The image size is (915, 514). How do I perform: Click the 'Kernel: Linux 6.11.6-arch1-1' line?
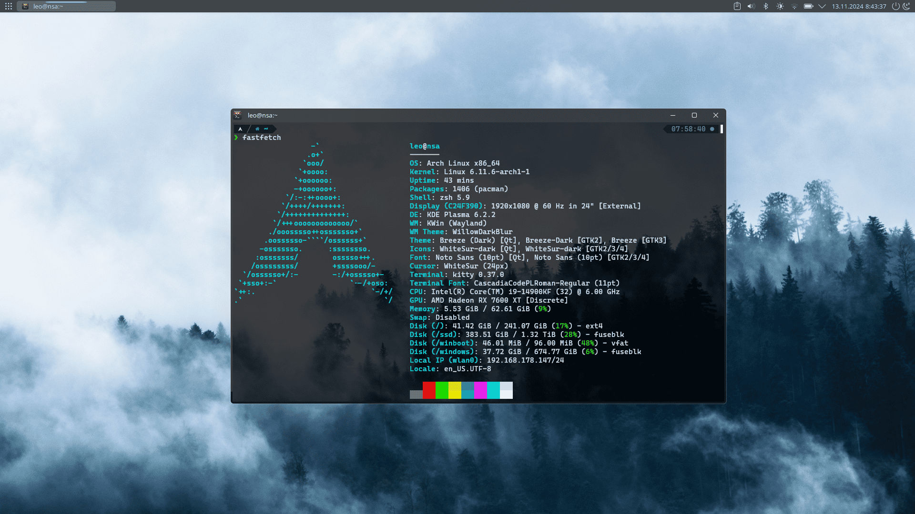click(x=469, y=172)
